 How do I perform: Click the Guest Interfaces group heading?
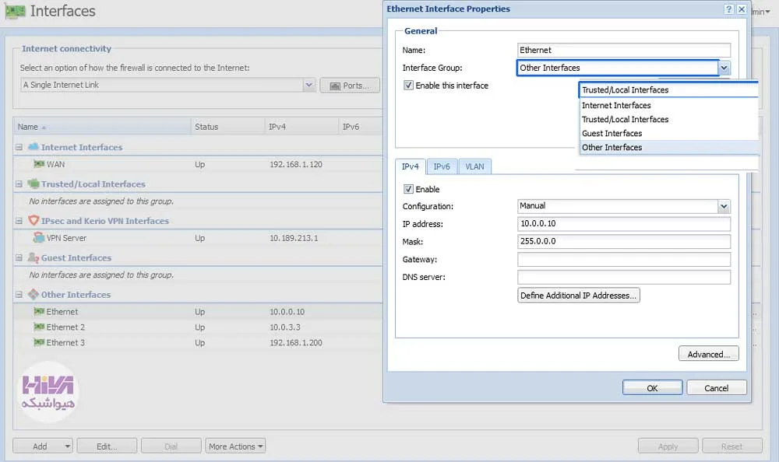(x=76, y=257)
